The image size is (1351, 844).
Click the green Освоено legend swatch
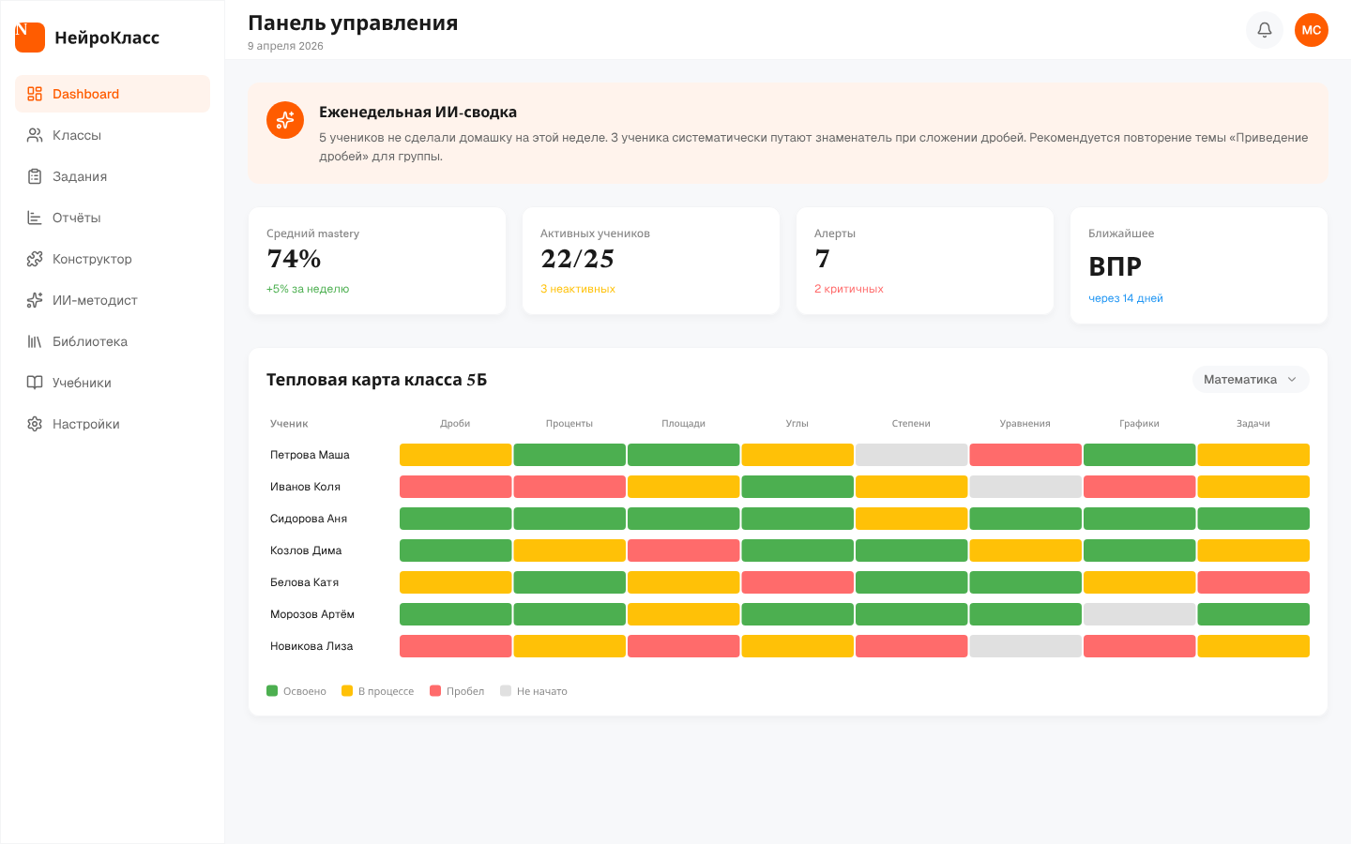(272, 691)
